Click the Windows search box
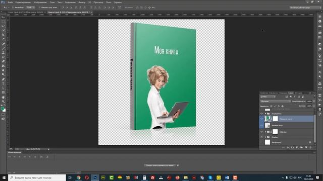Viewport: 323px width, 181px height. pos(37,177)
